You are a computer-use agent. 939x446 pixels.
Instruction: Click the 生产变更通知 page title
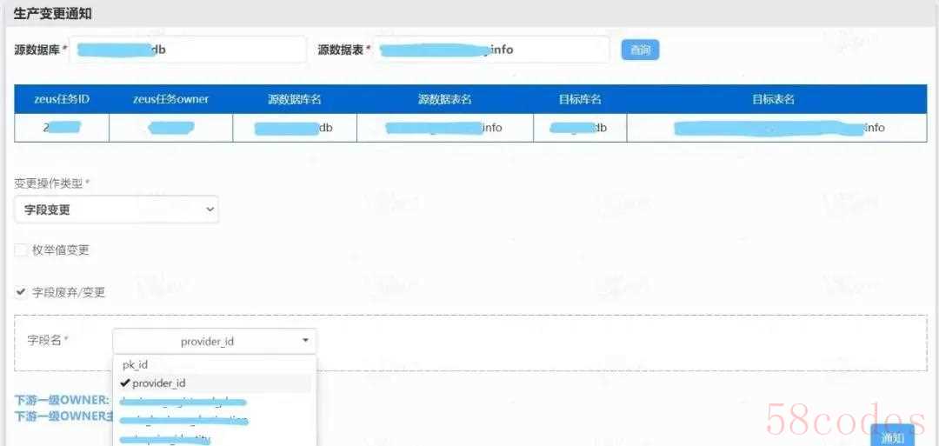pos(53,14)
